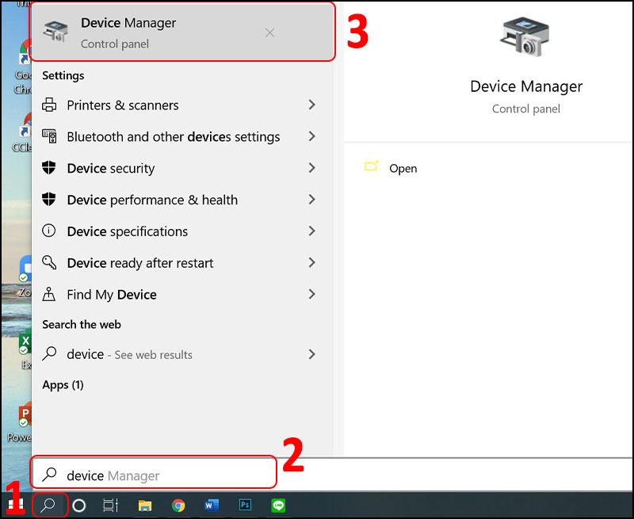Open File Explorer from the taskbar
Viewport: 634px width, 519px height.
tap(144, 505)
